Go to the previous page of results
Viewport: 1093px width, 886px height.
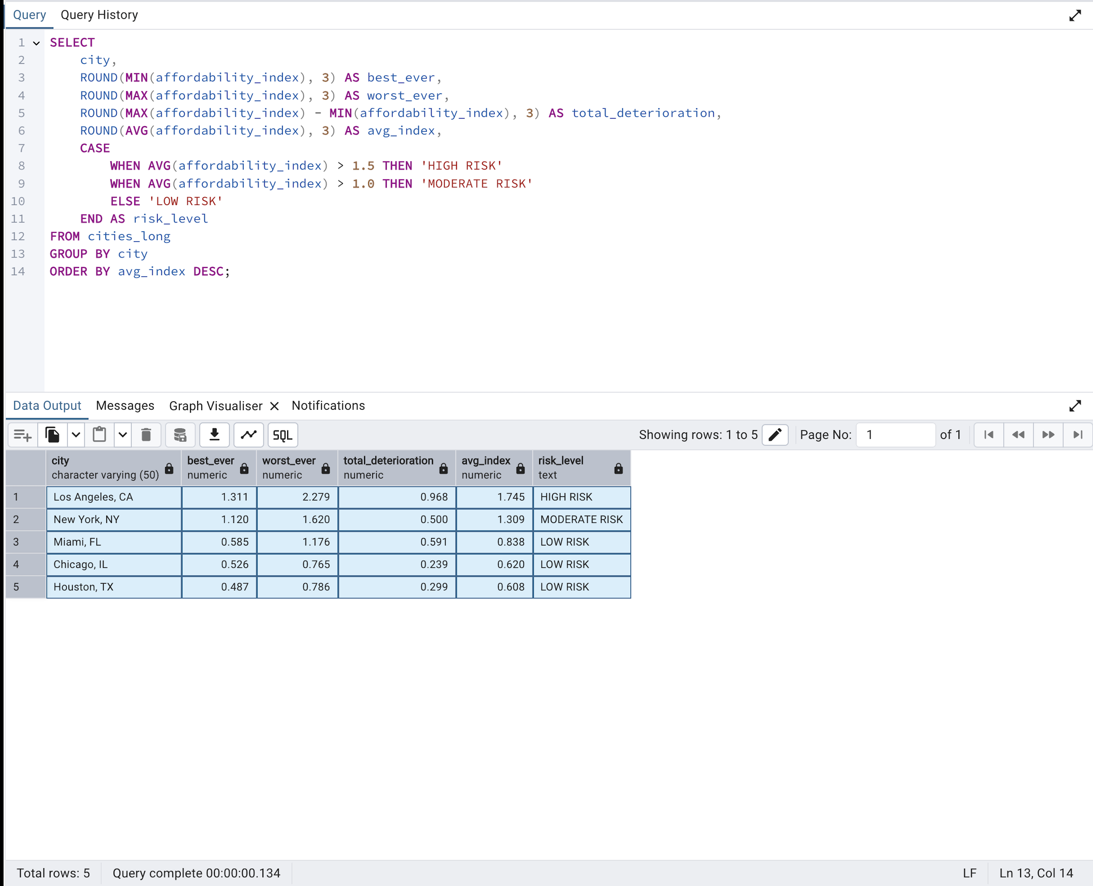click(x=1018, y=435)
